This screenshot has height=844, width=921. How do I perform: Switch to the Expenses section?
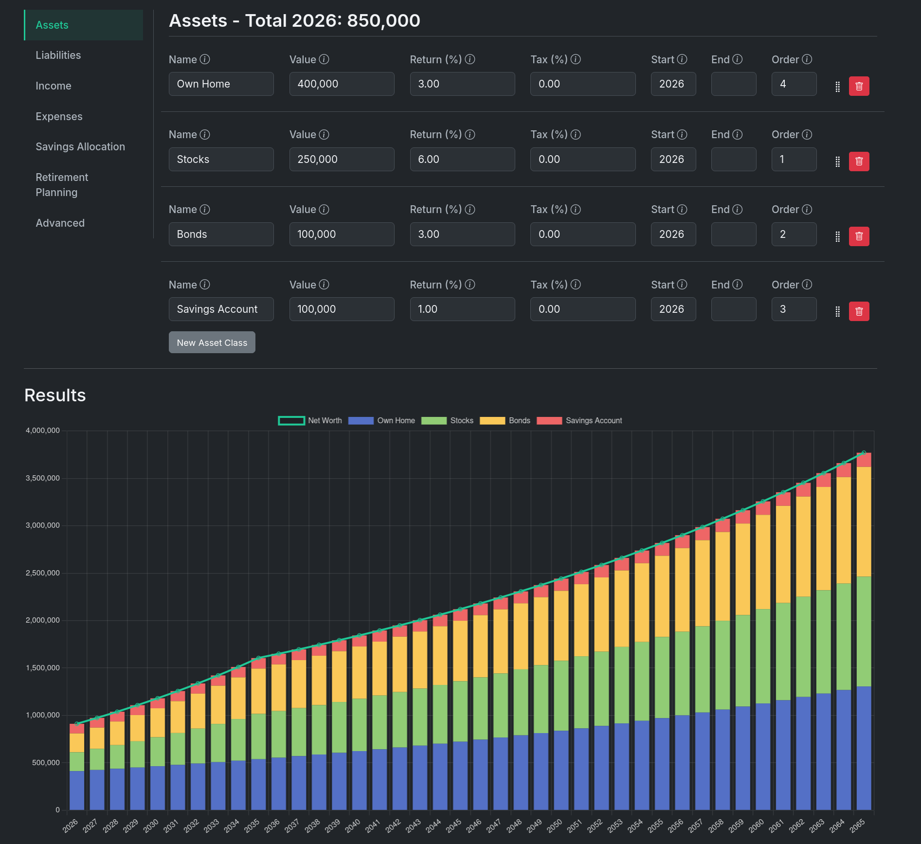pos(84,117)
